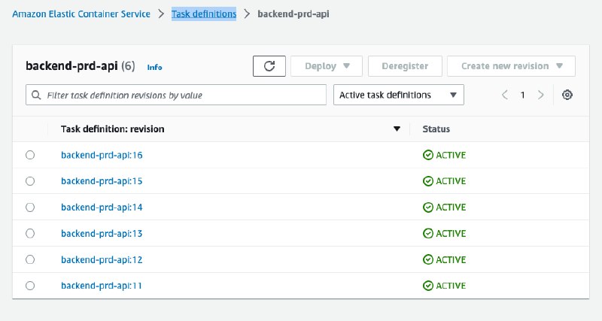Click ACTIVE status of backend-prd-api:12
602x321 pixels.
click(444, 259)
